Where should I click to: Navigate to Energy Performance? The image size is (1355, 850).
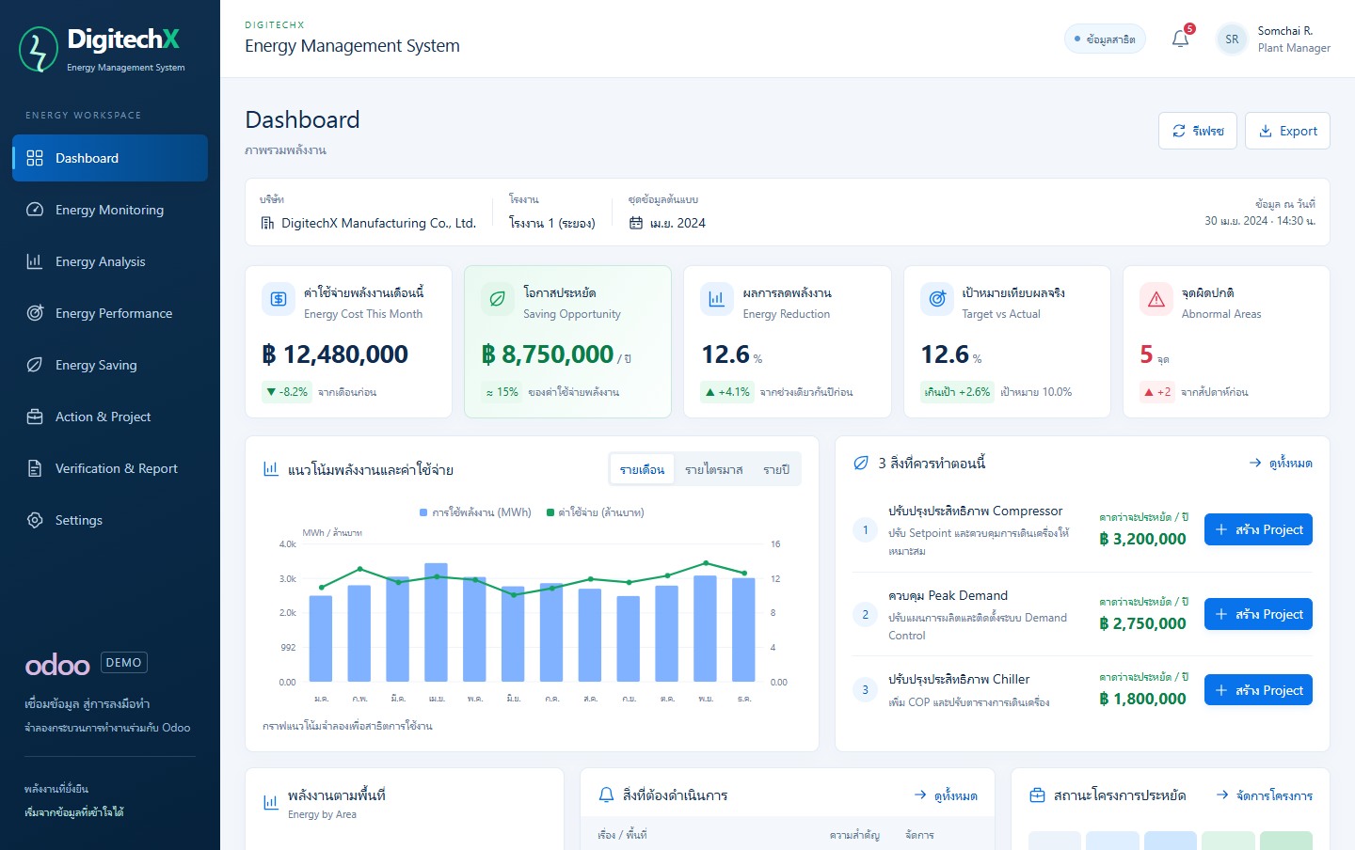pos(110,313)
